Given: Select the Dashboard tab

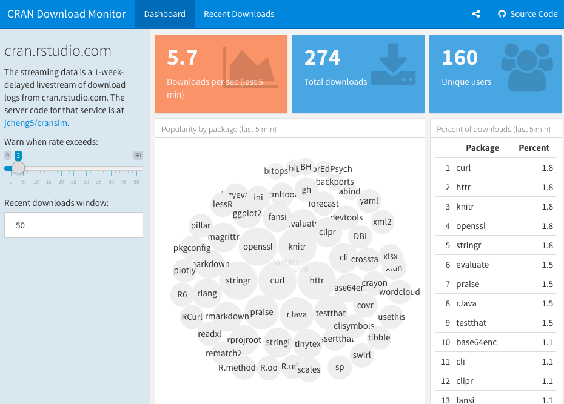Looking at the screenshot, I should 164,14.
